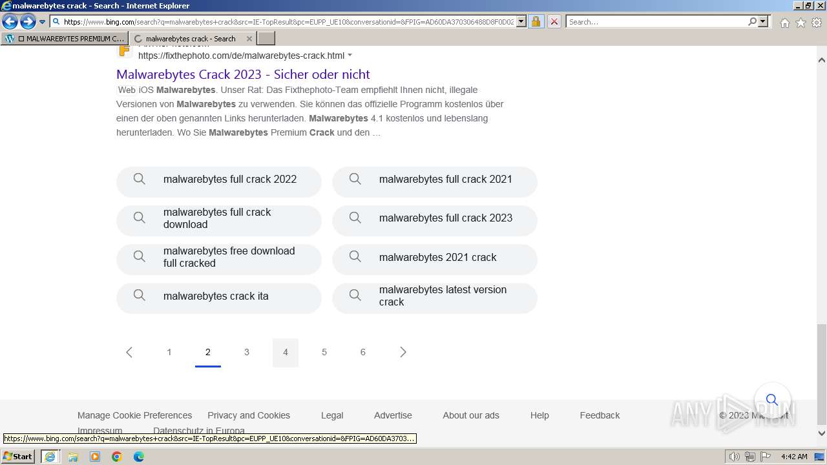Go to results page 3
Image resolution: width=827 pixels, height=465 pixels.
pyautogui.click(x=247, y=352)
